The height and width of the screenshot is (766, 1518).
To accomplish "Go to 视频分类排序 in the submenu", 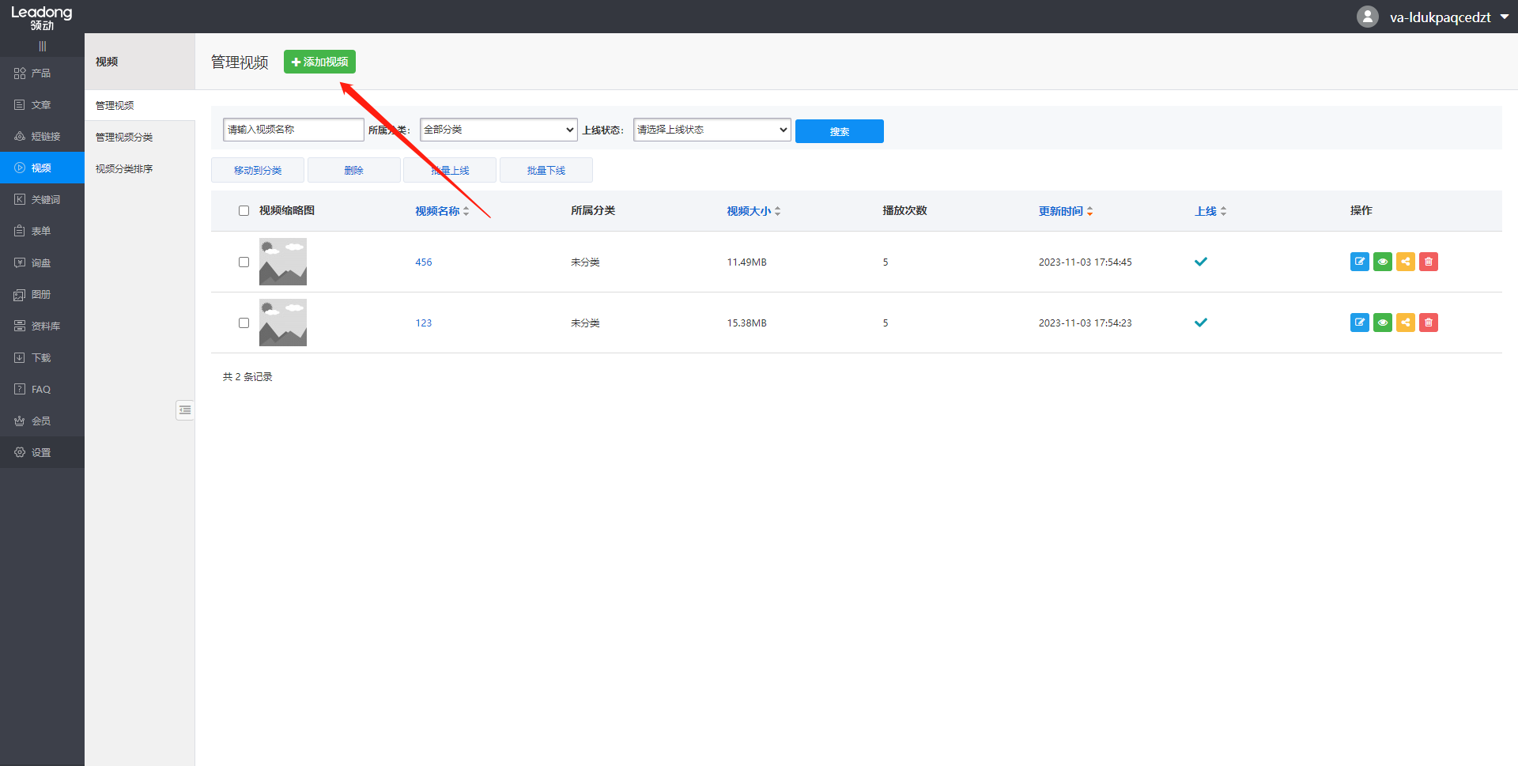I will pyautogui.click(x=124, y=168).
